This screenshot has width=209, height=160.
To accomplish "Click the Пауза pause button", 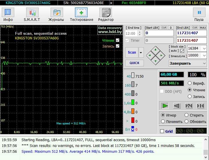I will point(199,14).
